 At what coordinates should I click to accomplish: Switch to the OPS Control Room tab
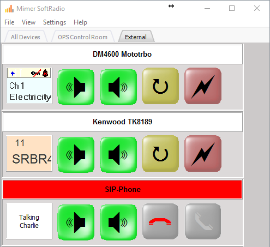[83, 37]
